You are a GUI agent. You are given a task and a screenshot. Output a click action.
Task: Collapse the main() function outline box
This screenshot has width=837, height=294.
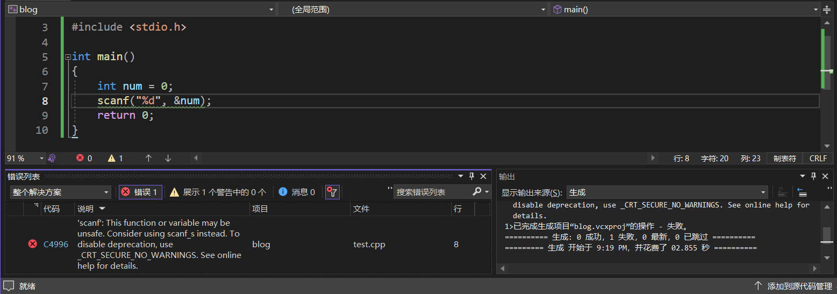(67, 57)
